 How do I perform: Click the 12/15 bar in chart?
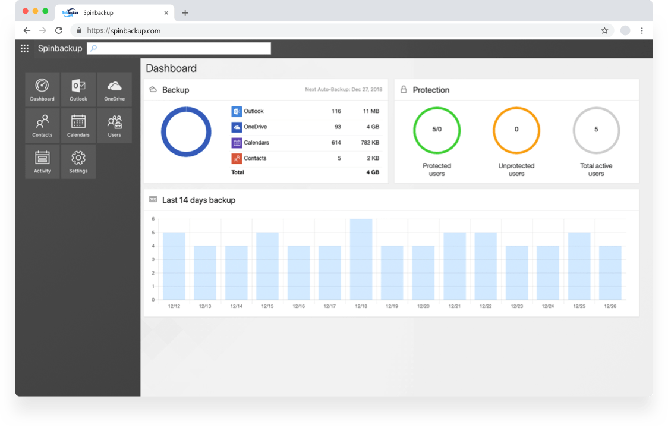[x=267, y=266]
